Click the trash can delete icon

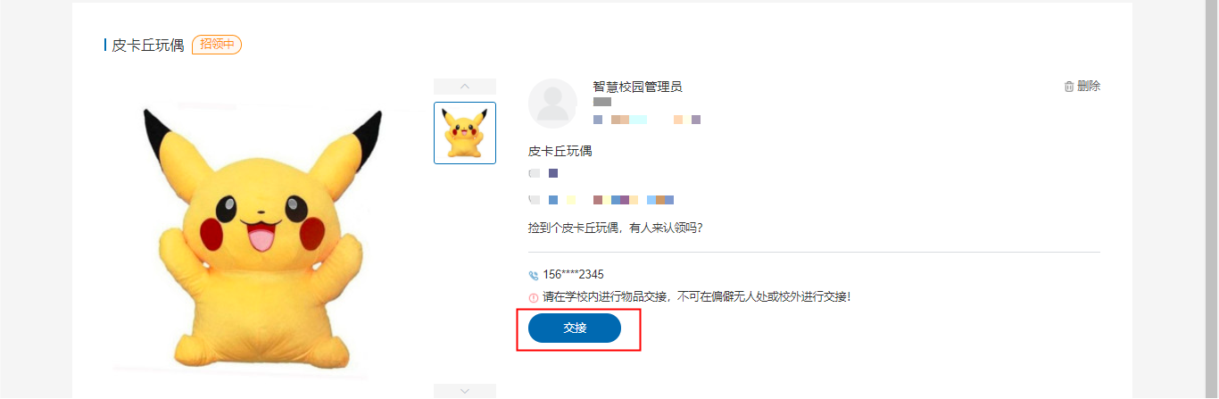1069,87
